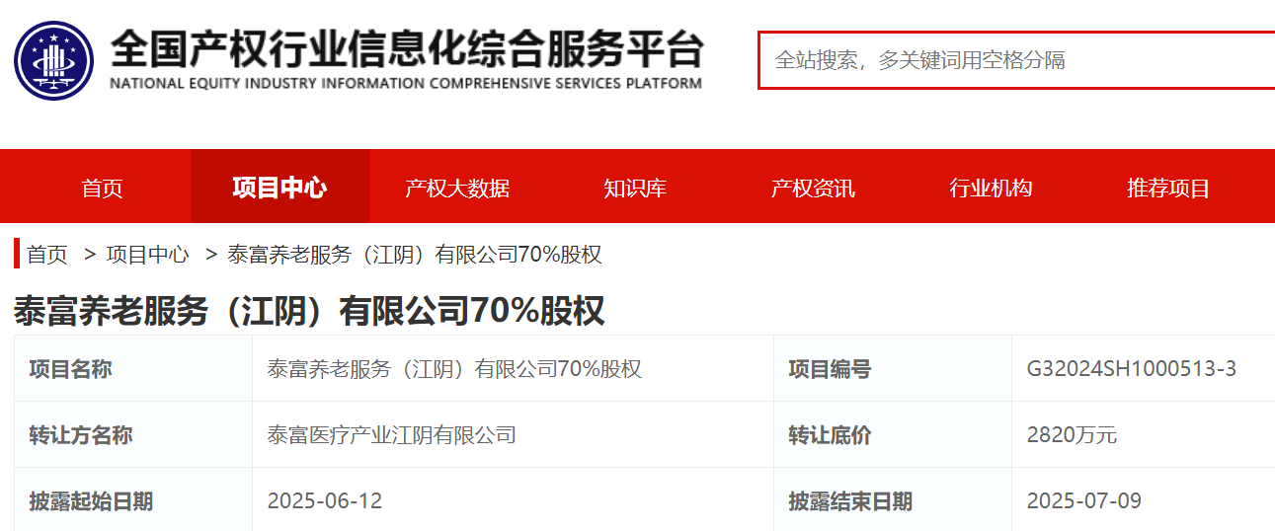Open the 产权大数据 navigation item
This screenshot has width=1275, height=531.
coord(457,188)
